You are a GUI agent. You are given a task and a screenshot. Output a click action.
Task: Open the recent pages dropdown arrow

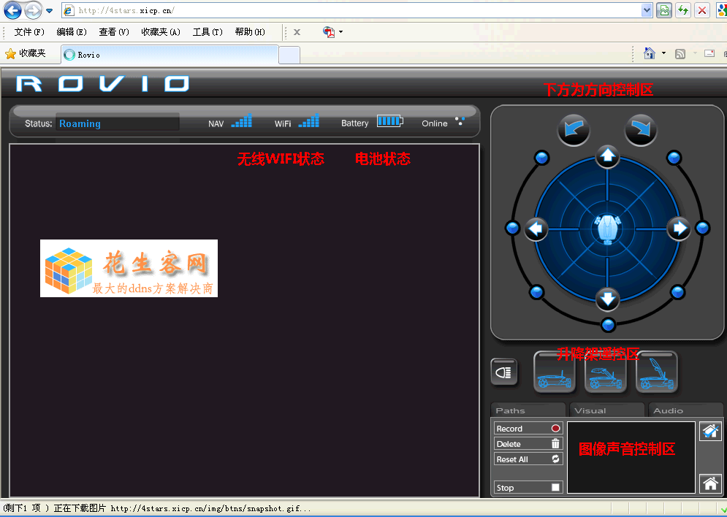point(49,11)
